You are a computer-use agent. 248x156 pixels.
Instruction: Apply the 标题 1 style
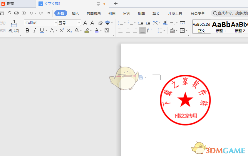coord(221,27)
